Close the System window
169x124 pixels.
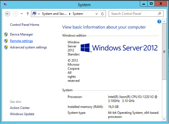coord(161,4)
